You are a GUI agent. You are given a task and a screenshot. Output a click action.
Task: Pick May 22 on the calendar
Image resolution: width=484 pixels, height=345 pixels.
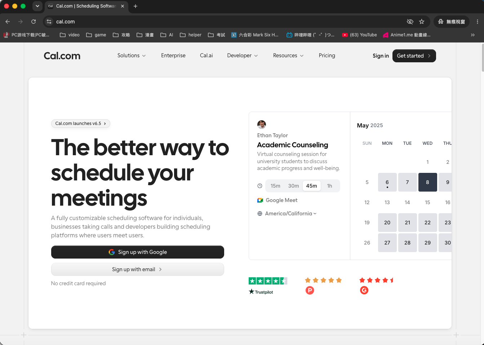coord(428,223)
